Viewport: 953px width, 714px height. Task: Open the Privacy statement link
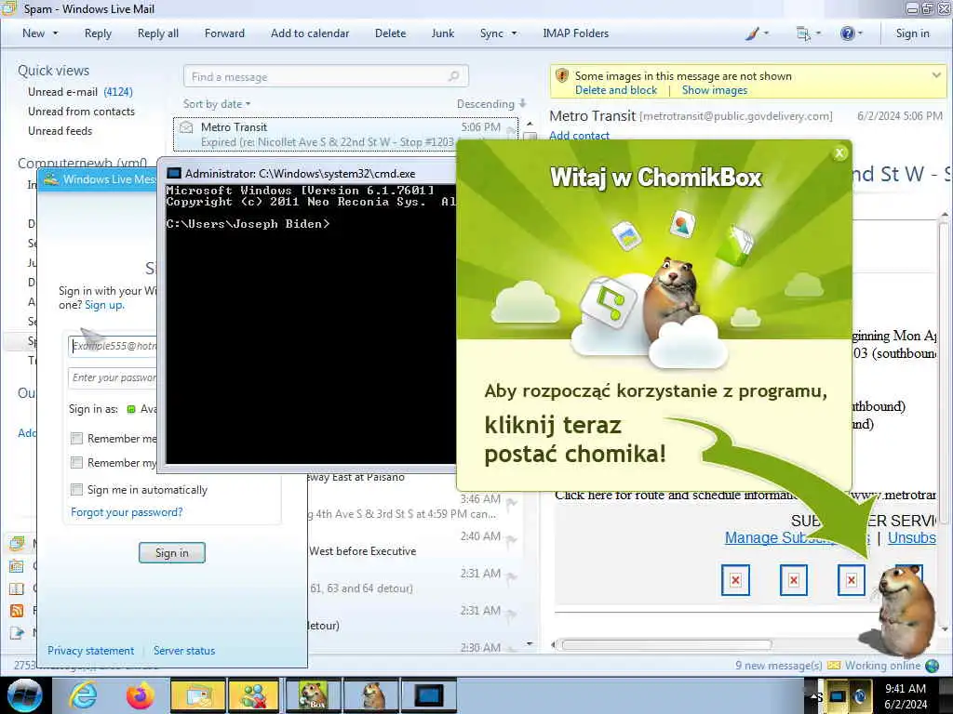[x=90, y=650]
